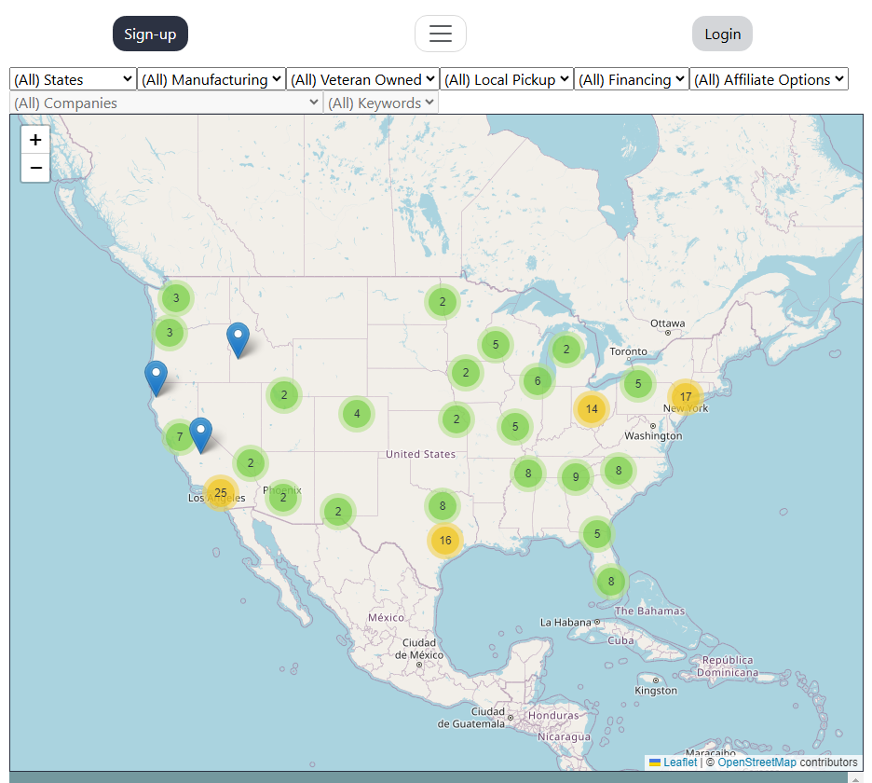This screenshot has width=872, height=783.
Task: Open the 2 cluster in North Dakota
Action: [443, 302]
